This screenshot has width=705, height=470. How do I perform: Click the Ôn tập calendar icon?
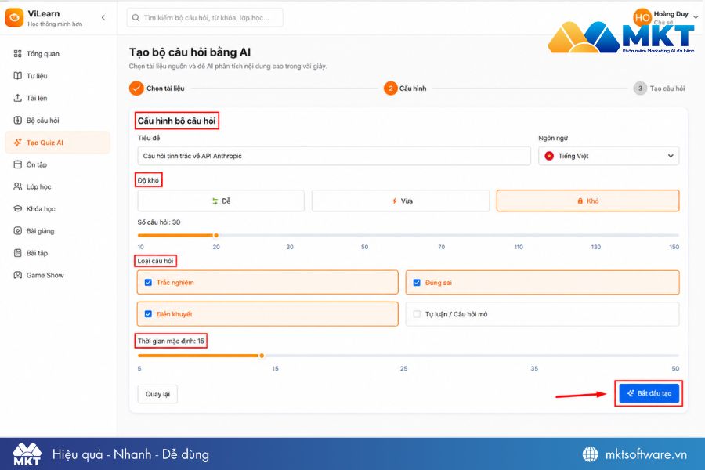click(17, 164)
